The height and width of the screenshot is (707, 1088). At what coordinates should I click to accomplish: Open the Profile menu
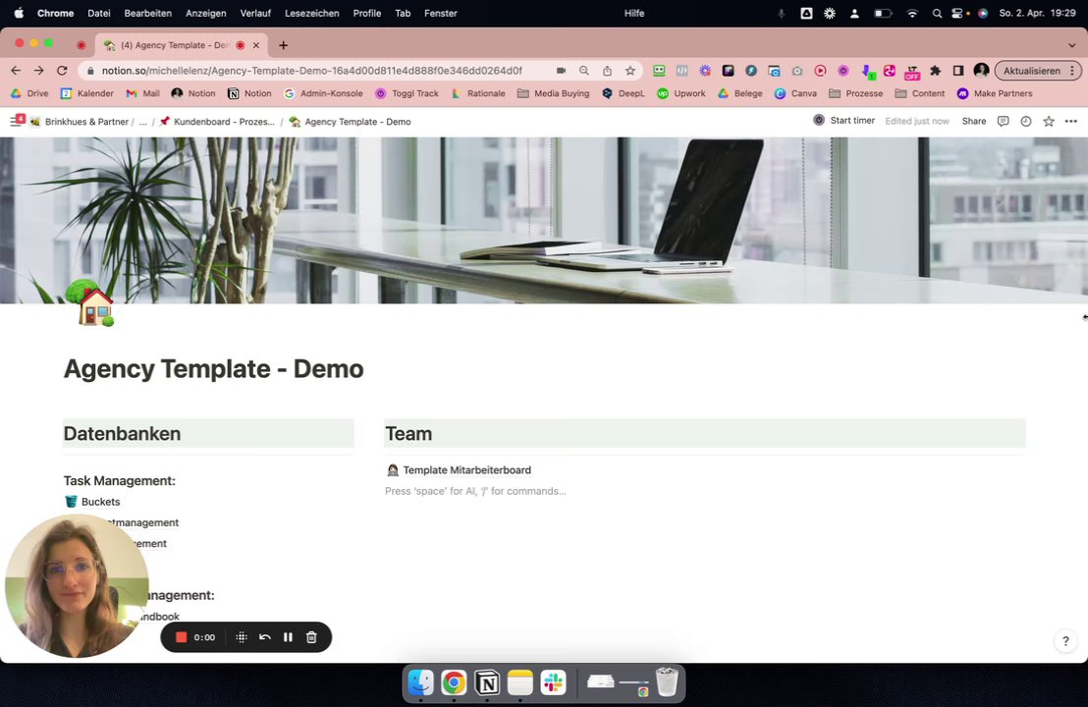pos(367,13)
